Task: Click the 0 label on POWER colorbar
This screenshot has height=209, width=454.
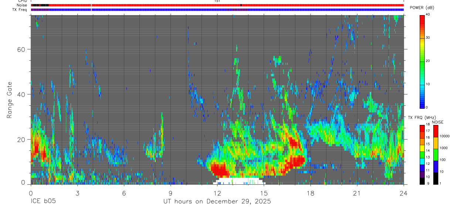Action: (x=427, y=107)
